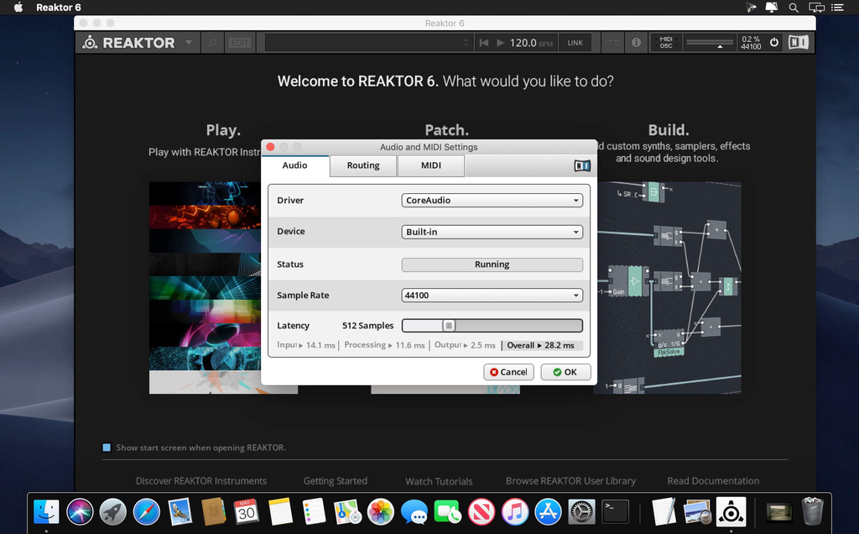Open the Reaktor app from the Dock
This screenshot has height=534, width=859.
coord(731,510)
